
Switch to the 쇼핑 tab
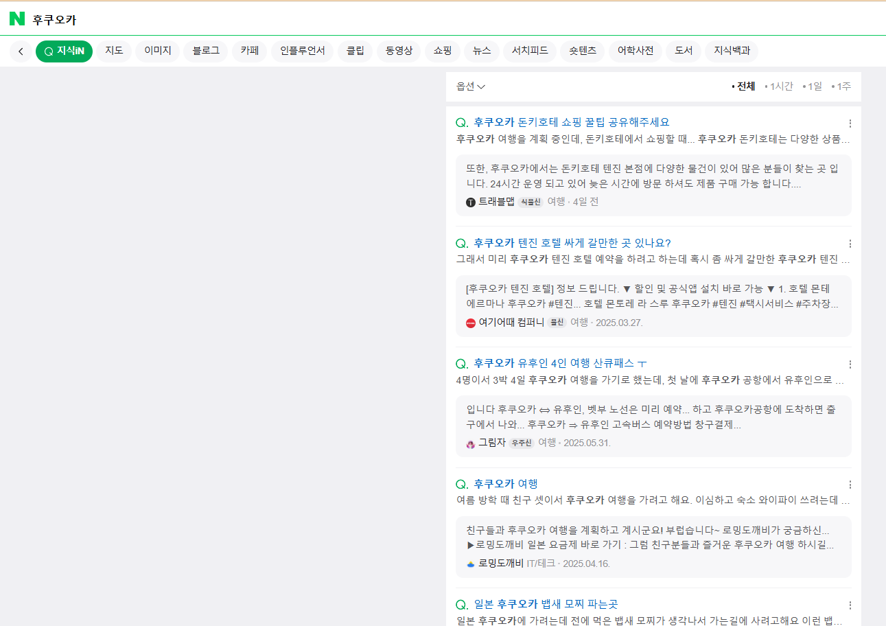[x=442, y=51]
